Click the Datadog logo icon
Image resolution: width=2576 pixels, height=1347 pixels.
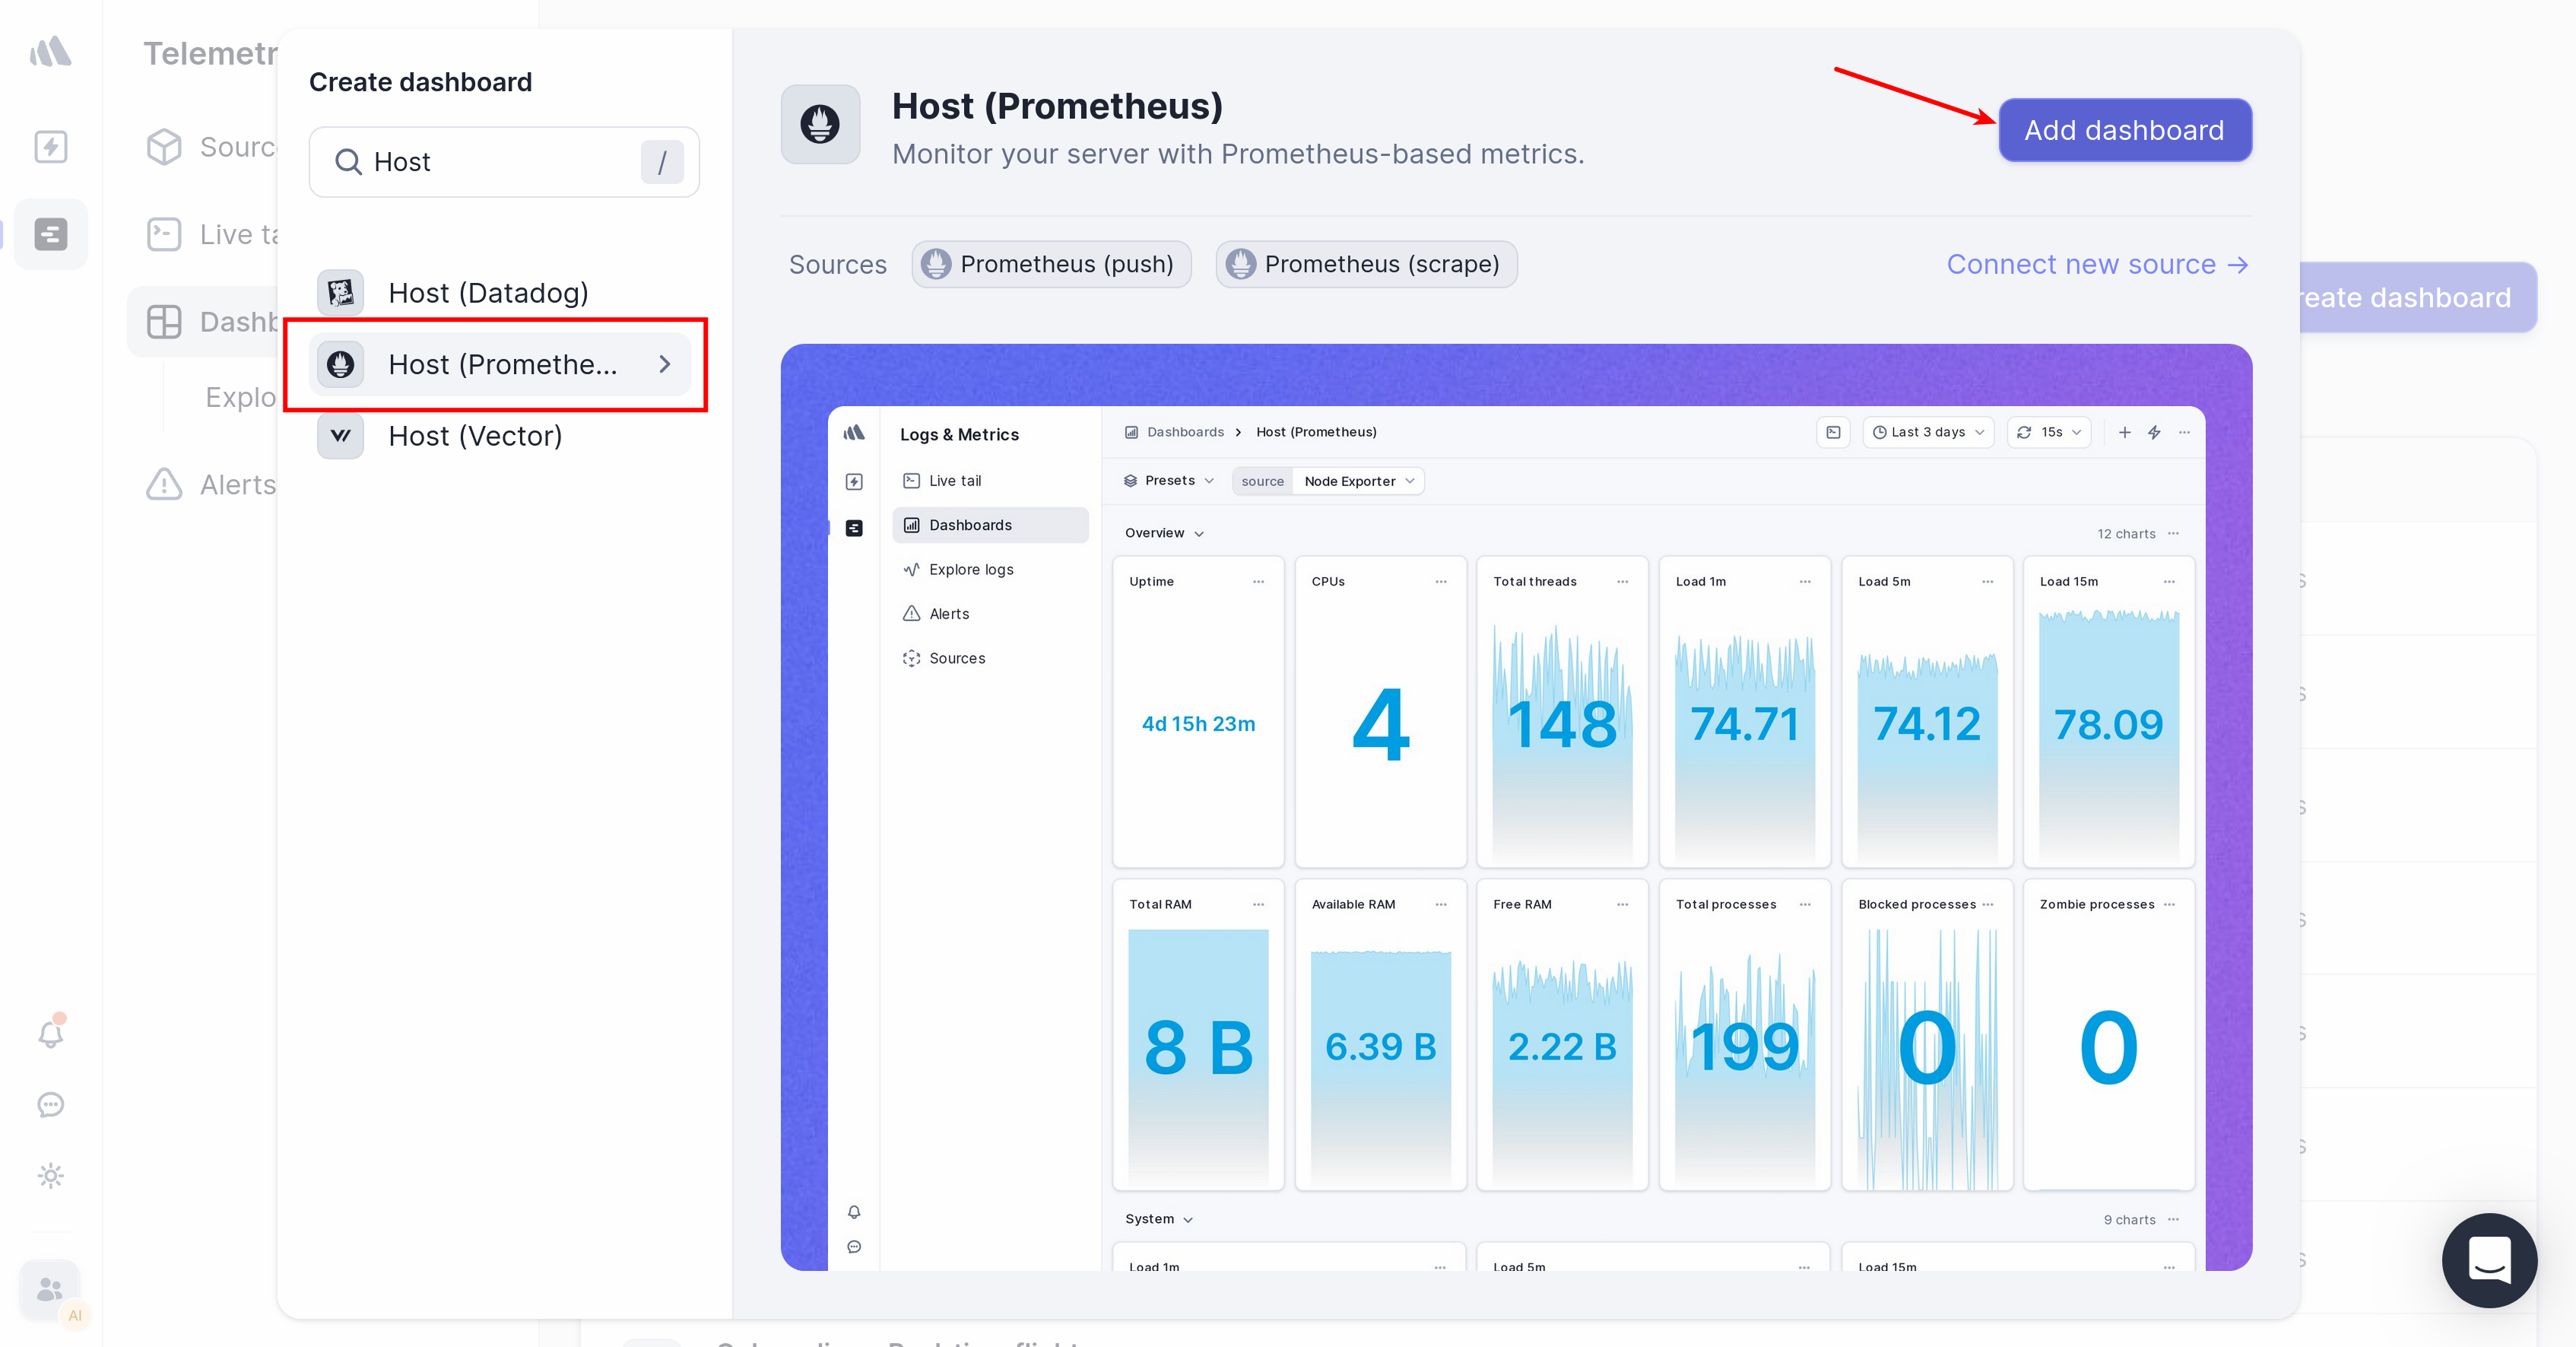point(340,293)
